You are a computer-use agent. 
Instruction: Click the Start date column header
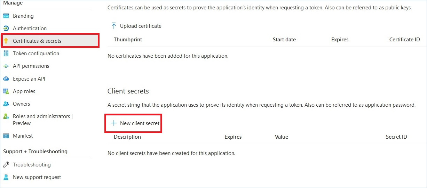pos(284,40)
